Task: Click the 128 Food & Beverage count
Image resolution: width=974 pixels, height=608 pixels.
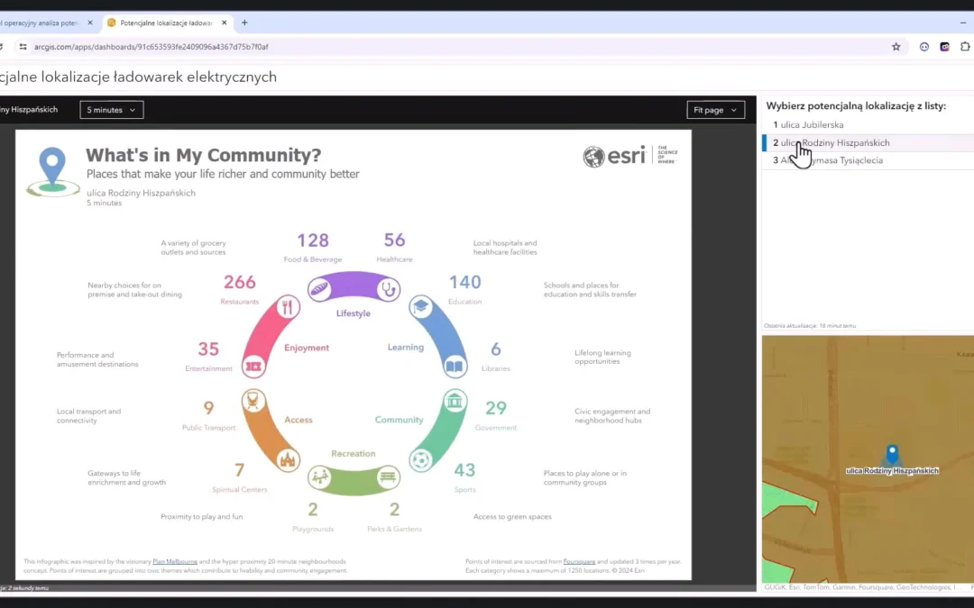Action: pyautogui.click(x=312, y=240)
